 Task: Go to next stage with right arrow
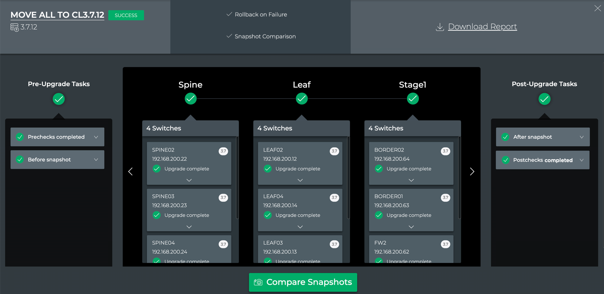tap(472, 171)
